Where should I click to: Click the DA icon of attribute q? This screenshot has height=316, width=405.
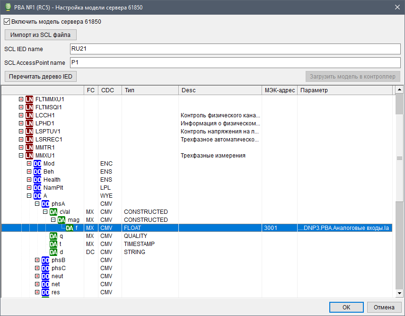pyautogui.click(x=53, y=236)
